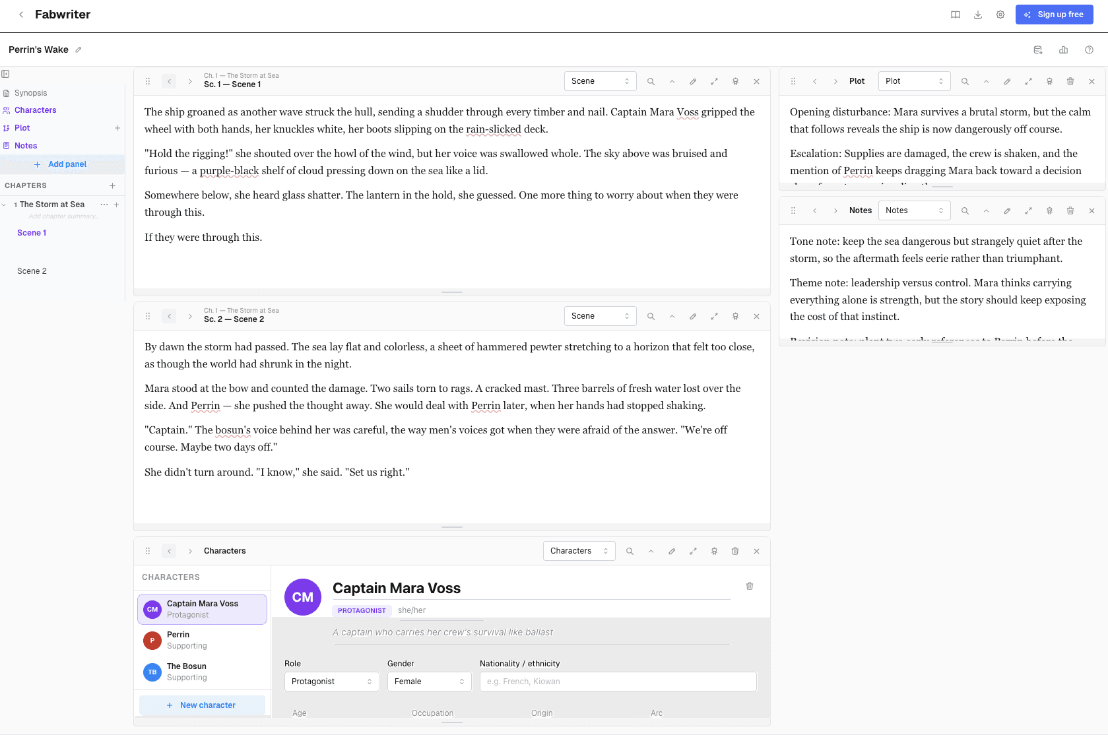View story statistics via the bar-chart icon

[x=1063, y=49]
